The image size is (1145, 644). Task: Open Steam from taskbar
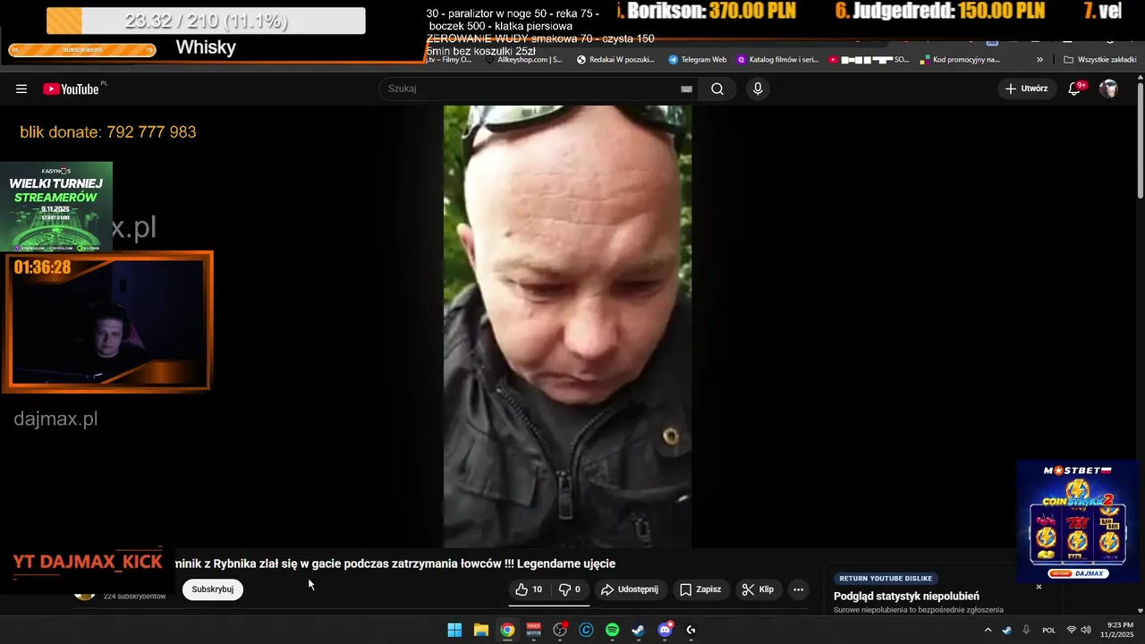click(639, 630)
